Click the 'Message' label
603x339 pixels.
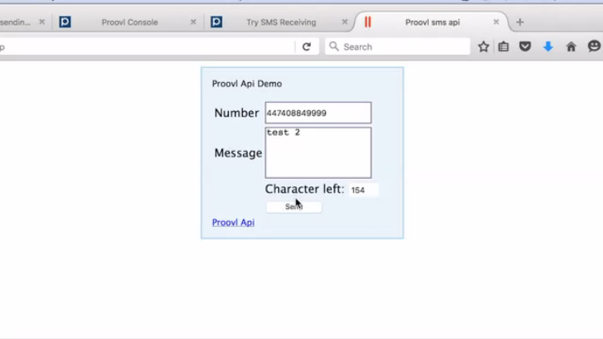coord(238,153)
